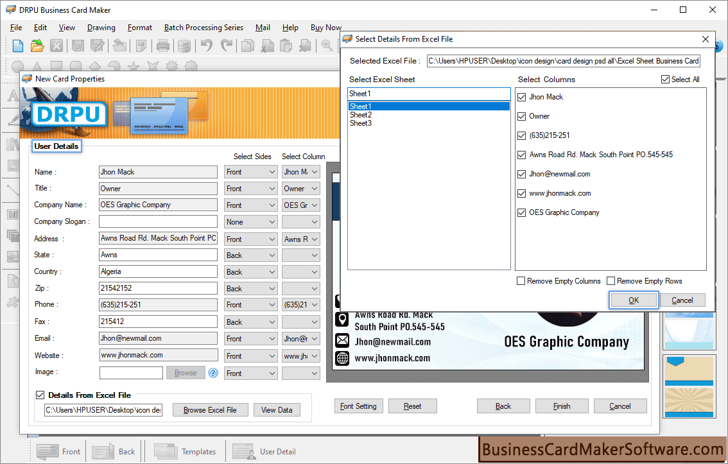Uncheck the www.jhonmack.com column checkbox
728x464 pixels.
point(522,193)
